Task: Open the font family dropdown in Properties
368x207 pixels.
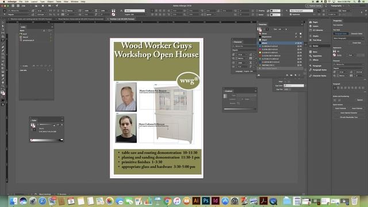Action: click(x=348, y=64)
